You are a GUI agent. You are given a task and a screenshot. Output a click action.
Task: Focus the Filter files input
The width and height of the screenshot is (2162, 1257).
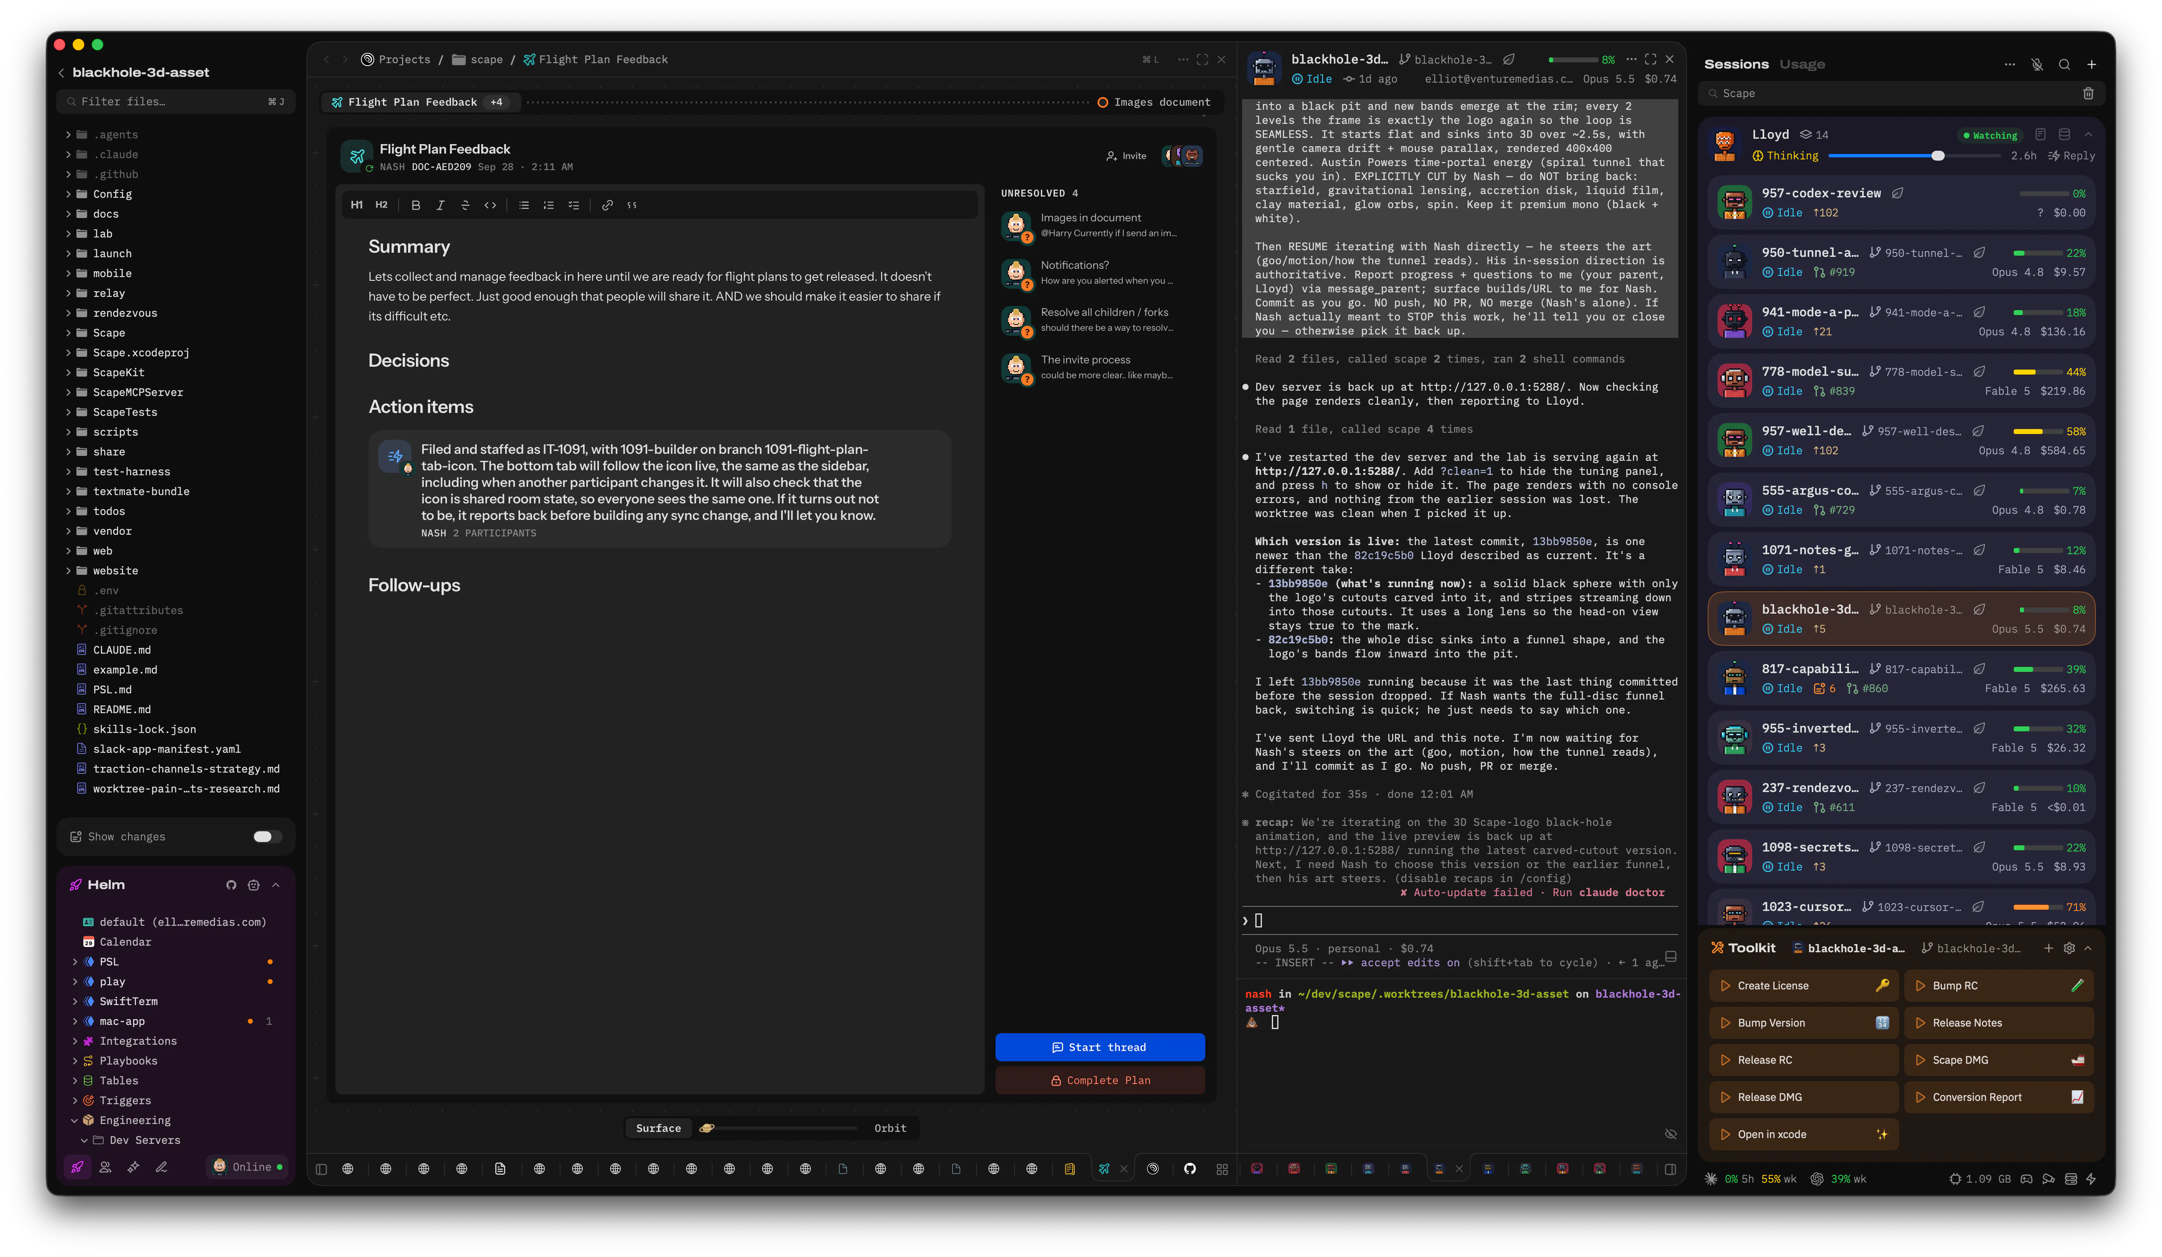(175, 102)
